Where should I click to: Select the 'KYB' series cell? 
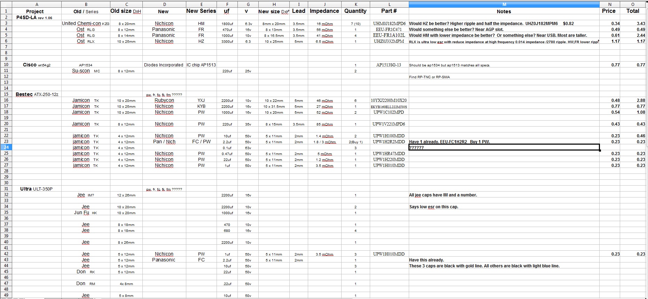point(201,106)
